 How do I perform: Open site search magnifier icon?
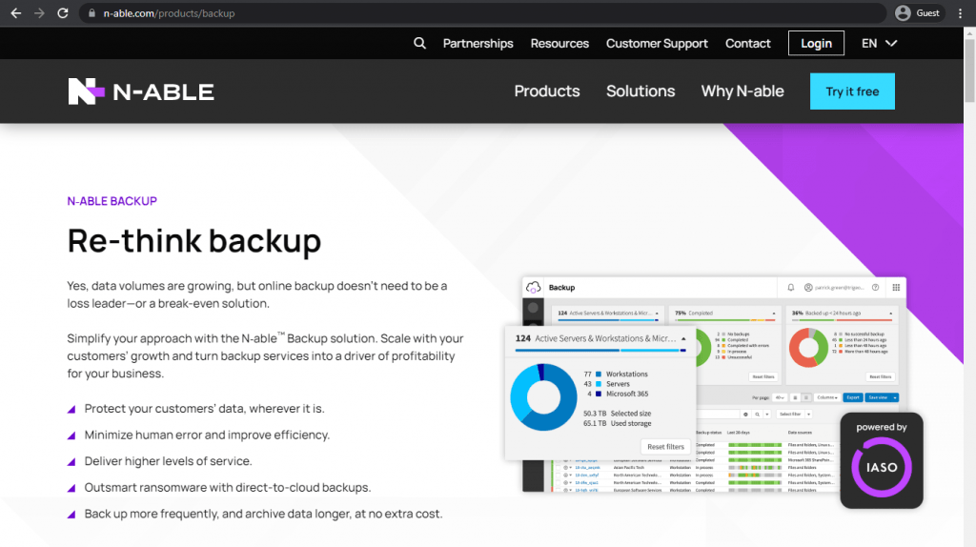[419, 43]
